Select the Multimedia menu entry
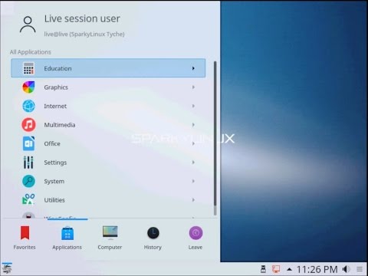 tap(108, 125)
